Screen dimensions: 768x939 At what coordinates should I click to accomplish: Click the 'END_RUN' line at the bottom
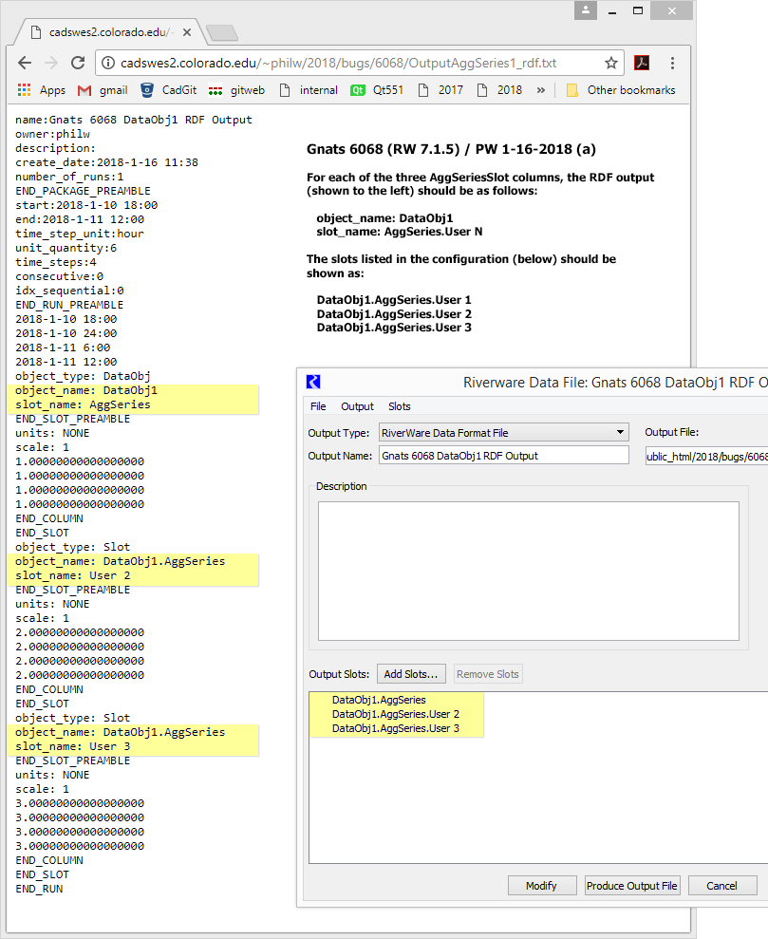tap(39, 889)
